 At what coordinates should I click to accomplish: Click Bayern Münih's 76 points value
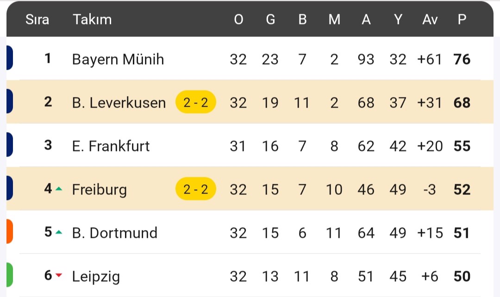pos(462,59)
